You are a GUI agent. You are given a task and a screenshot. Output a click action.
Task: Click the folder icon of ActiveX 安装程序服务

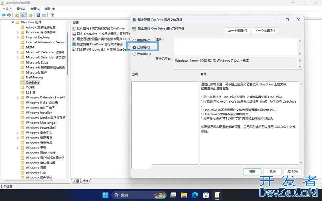click(23, 27)
